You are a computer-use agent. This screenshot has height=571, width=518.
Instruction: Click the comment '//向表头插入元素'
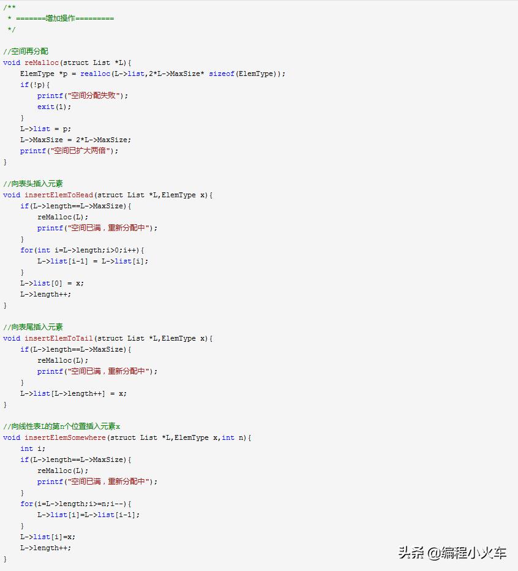[33, 184]
